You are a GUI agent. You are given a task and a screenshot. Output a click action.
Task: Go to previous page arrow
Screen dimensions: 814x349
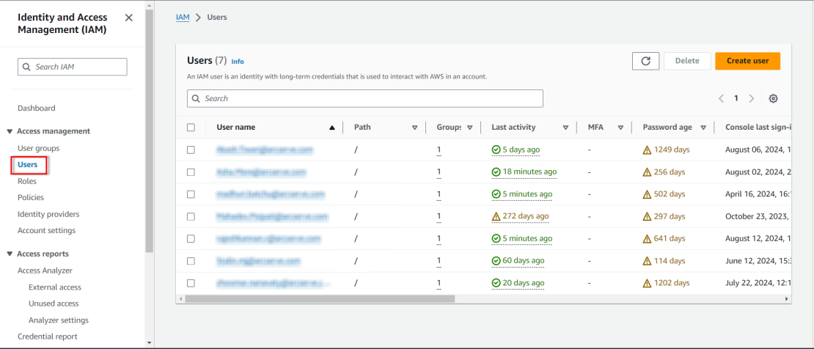[721, 98]
